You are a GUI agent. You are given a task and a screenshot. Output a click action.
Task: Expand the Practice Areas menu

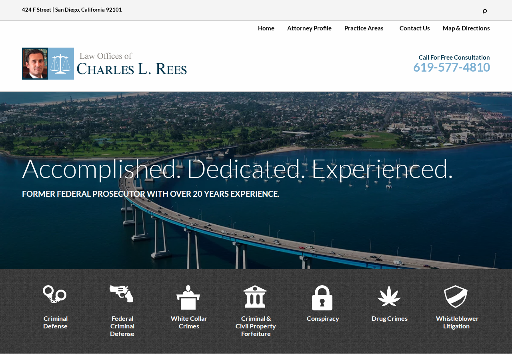pyautogui.click(x=364, y=28)
